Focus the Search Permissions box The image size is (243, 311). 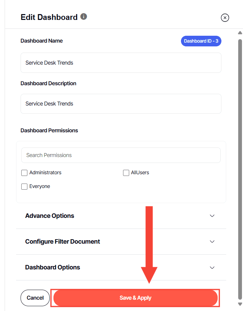pyautogui.click(x=121, y=155)
